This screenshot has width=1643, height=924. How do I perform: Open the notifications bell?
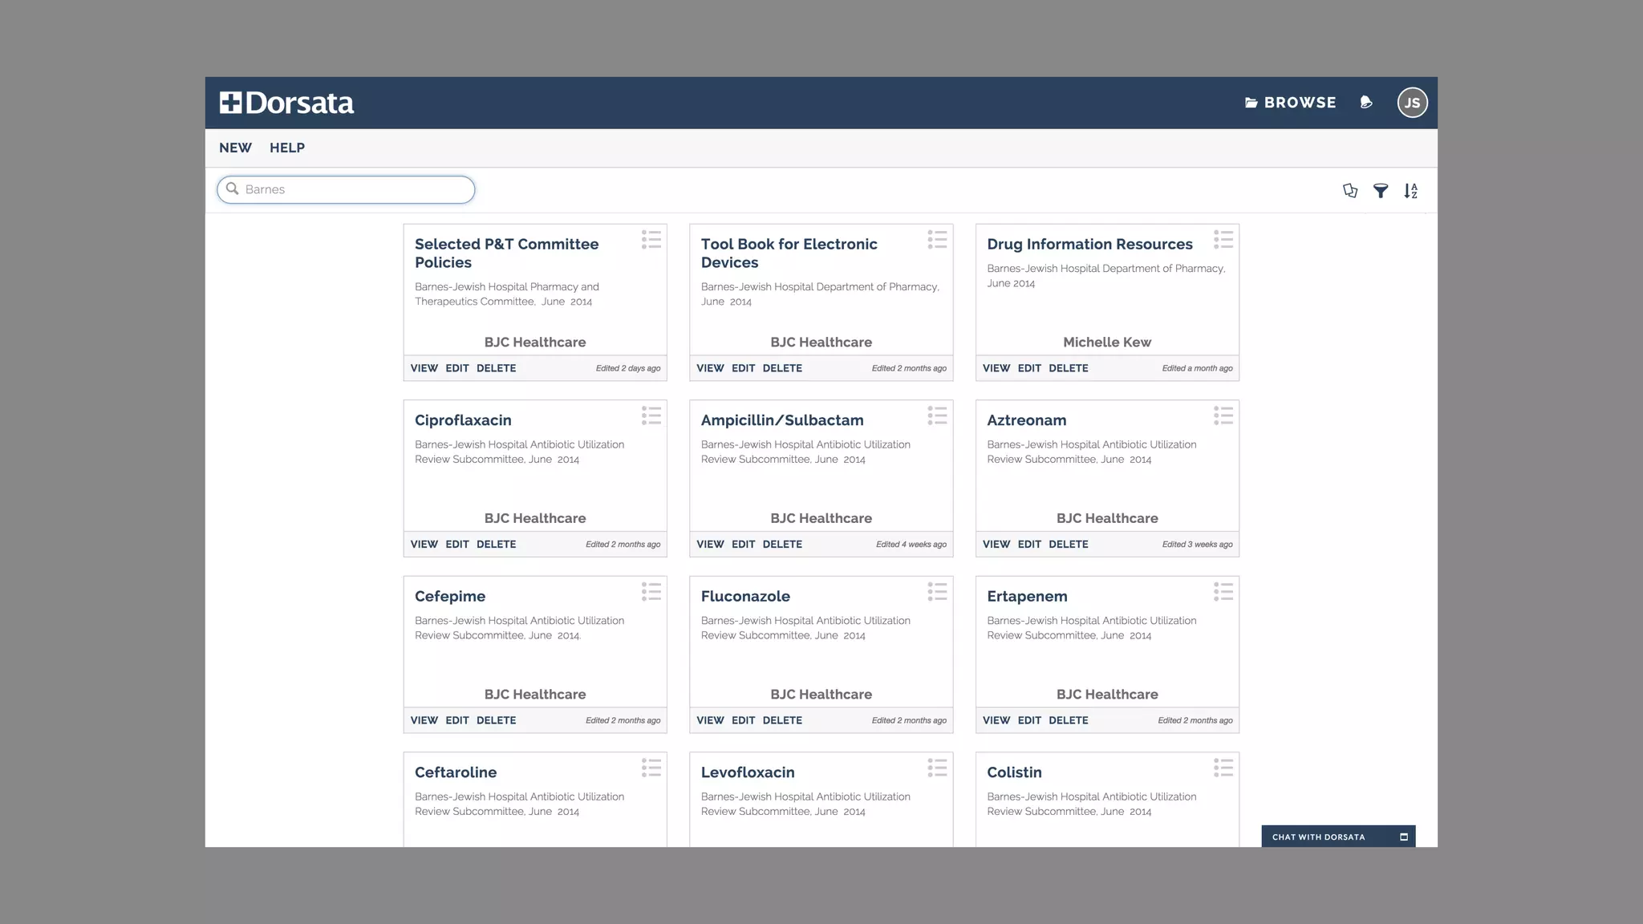click(x=1366, y=103)
